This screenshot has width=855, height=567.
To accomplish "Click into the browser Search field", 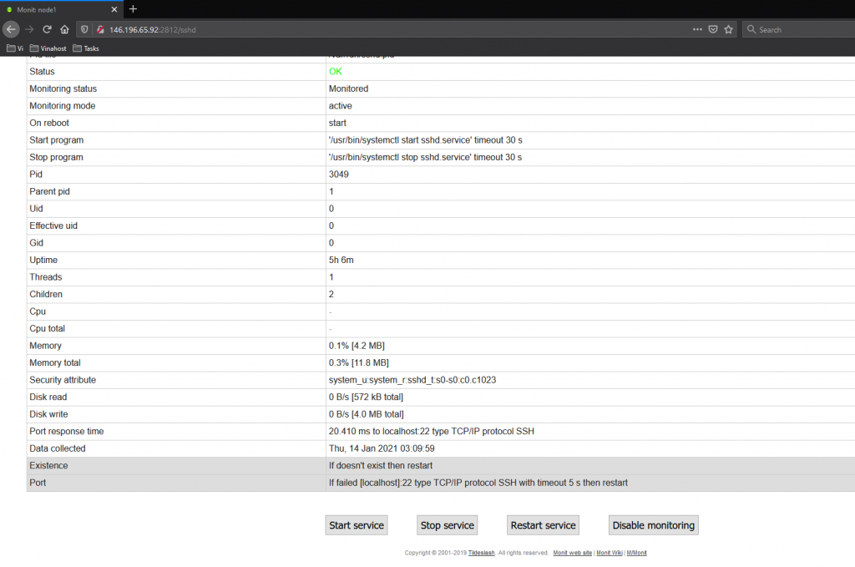I will coord(802,29).
